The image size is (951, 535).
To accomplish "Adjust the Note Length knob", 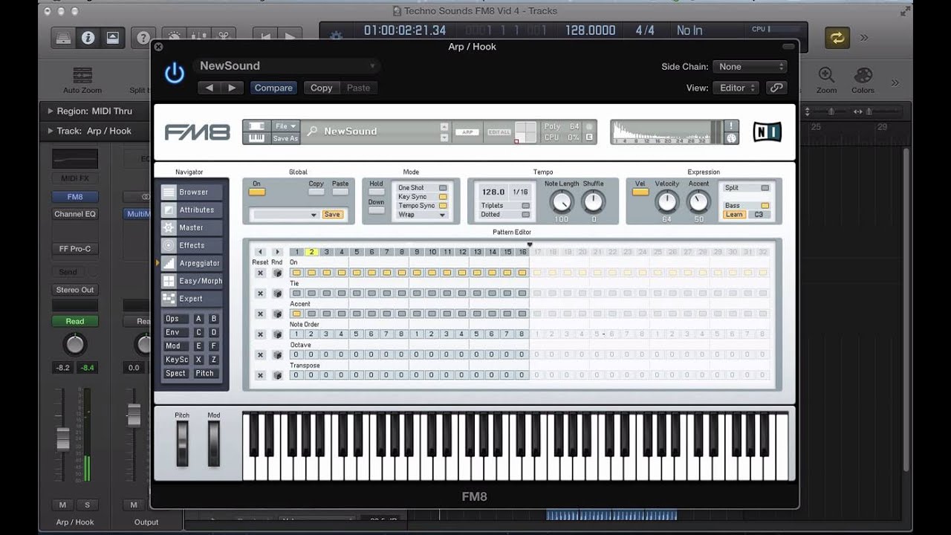I will pos(562,201).
